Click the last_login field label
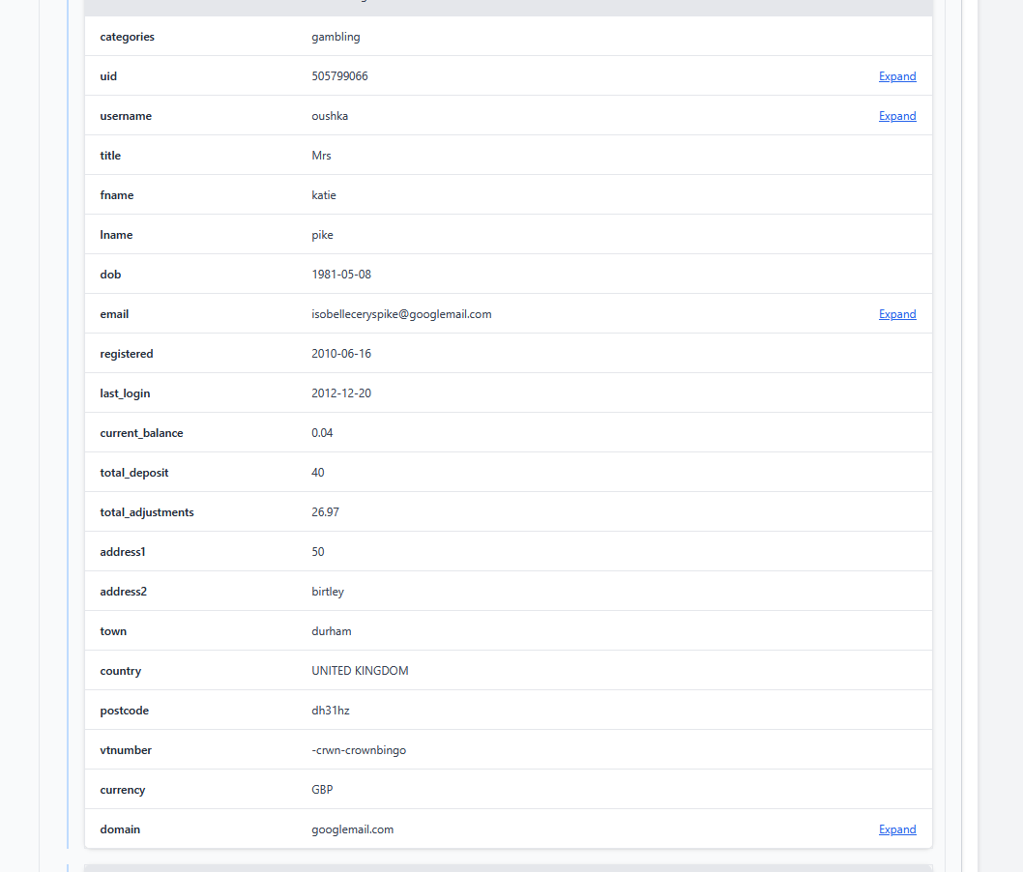The image size is (1023, 872). pos(125,393)
